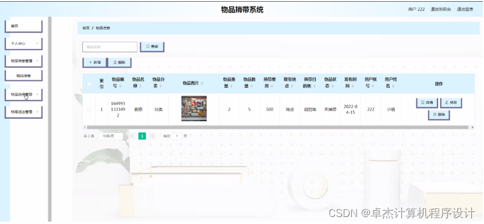The height and width of the screenshot is (224, 484).
Task: Click 修改 edit button in row 1
Action: tap(451, 102)
